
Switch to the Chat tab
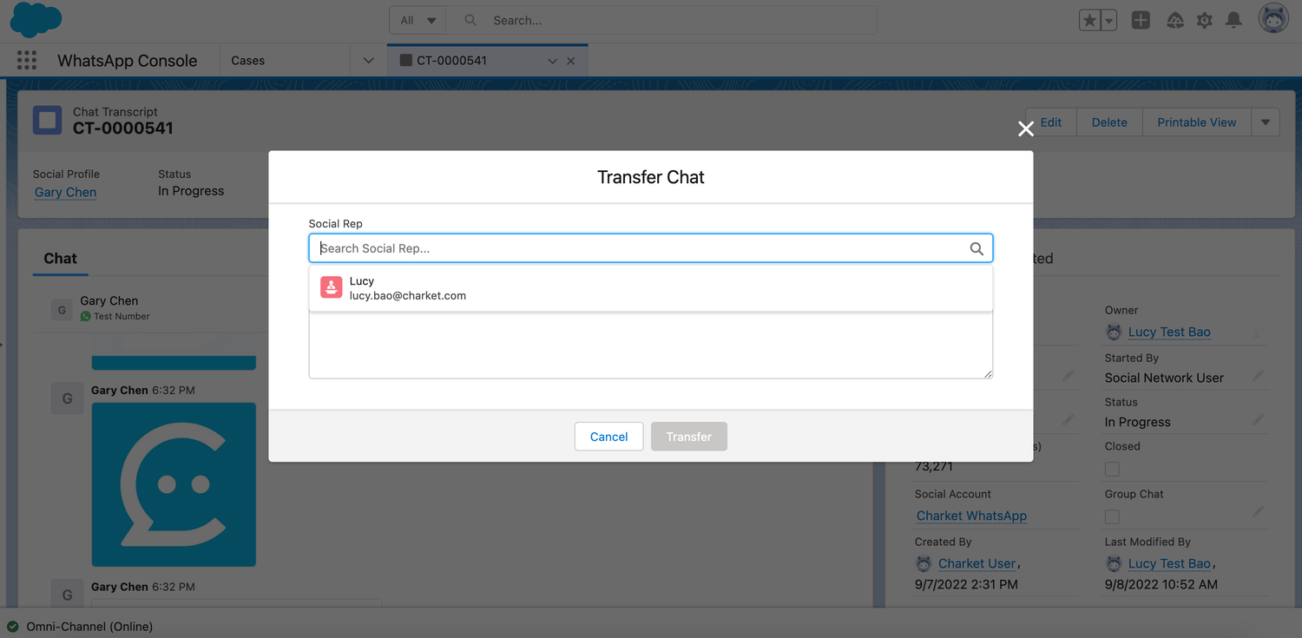[60, 258]
